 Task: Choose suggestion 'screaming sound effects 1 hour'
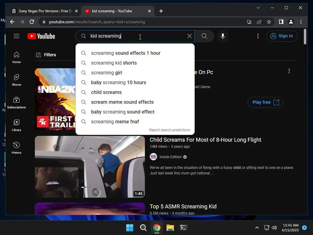click(x=135, y=53)
